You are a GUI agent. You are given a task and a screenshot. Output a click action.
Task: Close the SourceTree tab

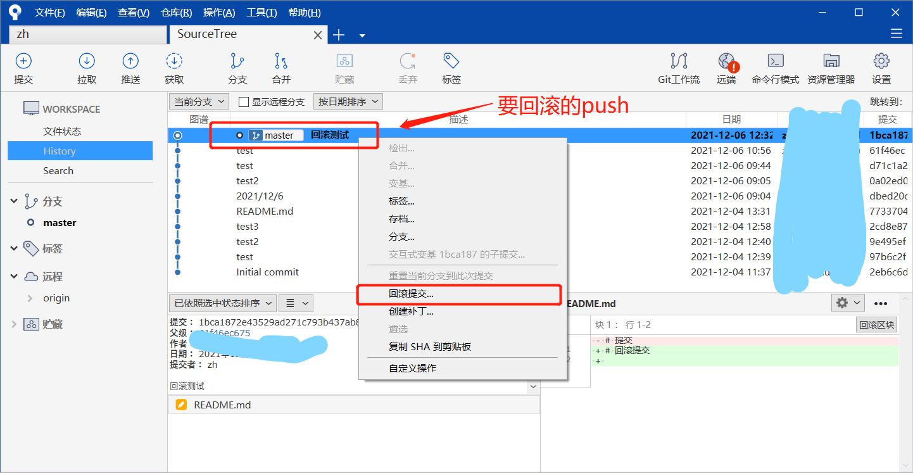click(318, 35)
